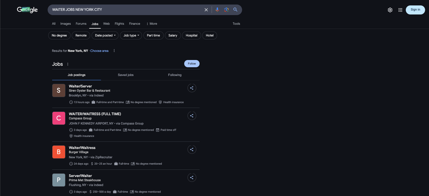429x196 pixels.
Task: Click the Prime Met Steakhouse P logo
Action: (x=59, y=180)
